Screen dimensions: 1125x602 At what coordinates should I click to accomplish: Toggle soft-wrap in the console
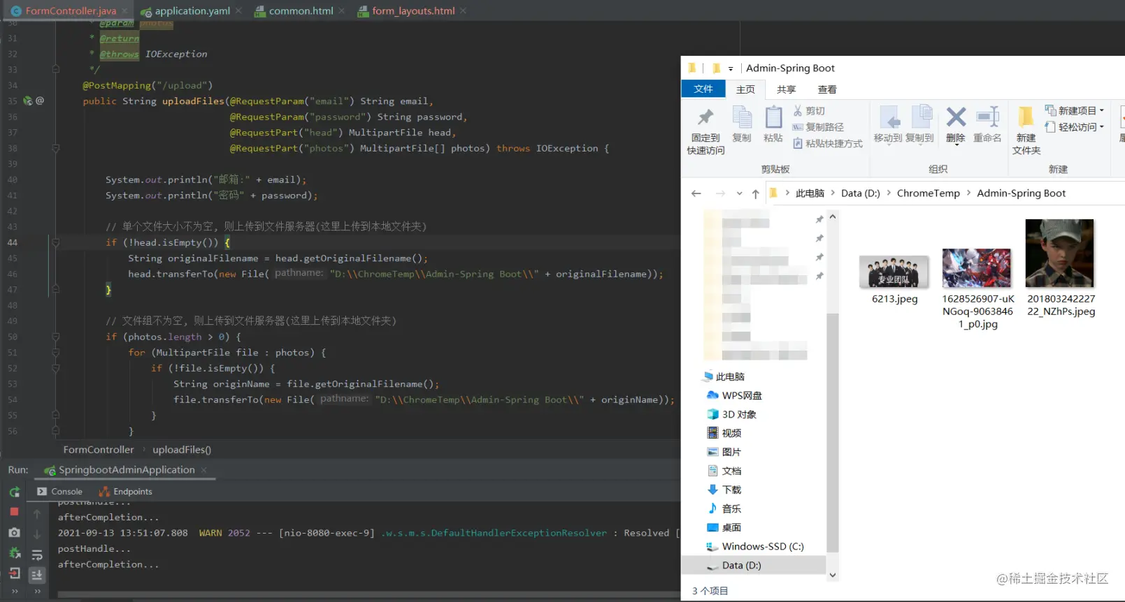point(37,555)
